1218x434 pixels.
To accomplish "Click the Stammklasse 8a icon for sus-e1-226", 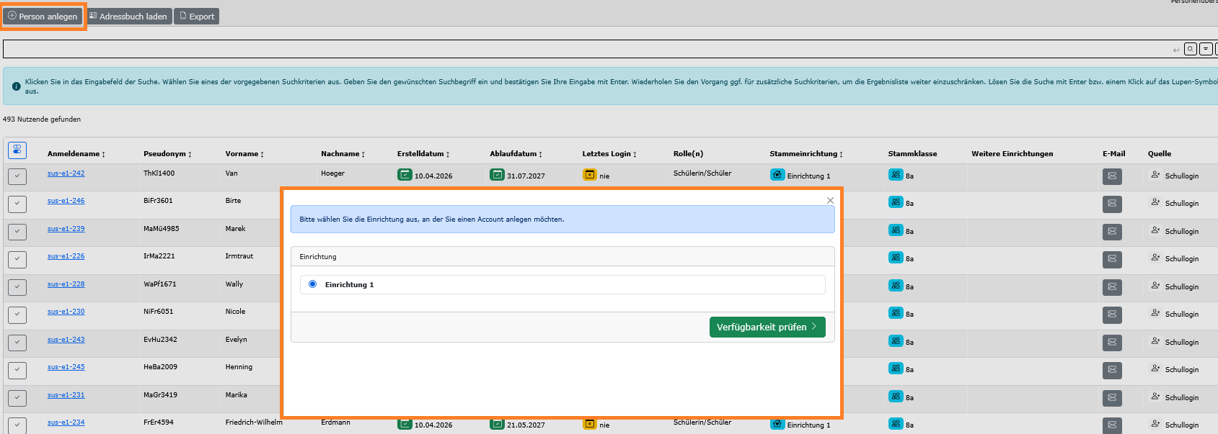I will pyautogui.click(x=896, y=258).
